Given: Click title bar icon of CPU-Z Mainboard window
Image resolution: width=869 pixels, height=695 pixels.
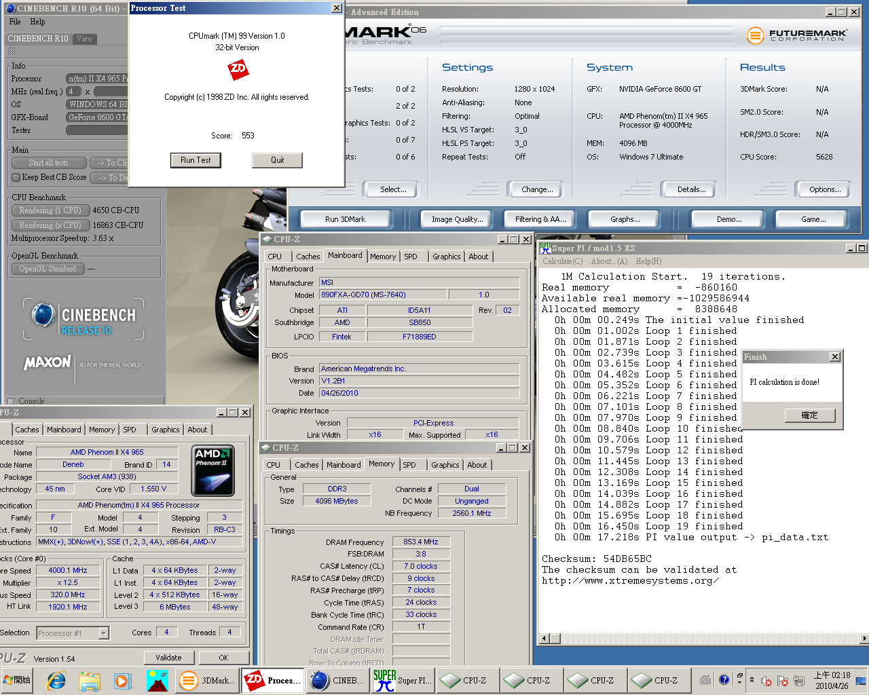Looking at the screenshot, I should tap(267, 239).
